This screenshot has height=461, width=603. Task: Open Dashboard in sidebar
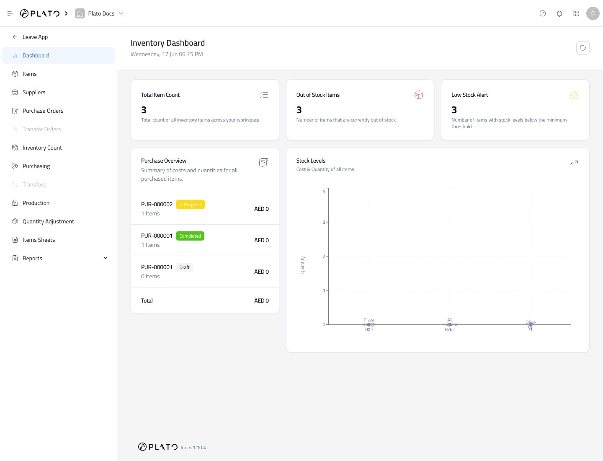[59, 55]
